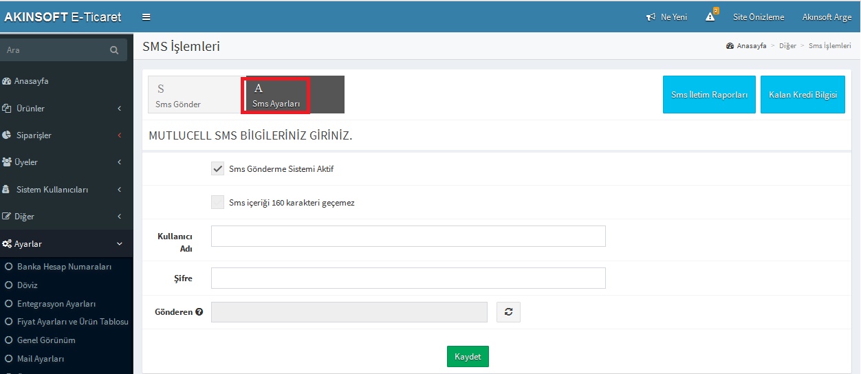The height and width of the screenshot is (374, 861).
Task: Open the Akınsoft Arge user menu
Action: tap(827, 17)
